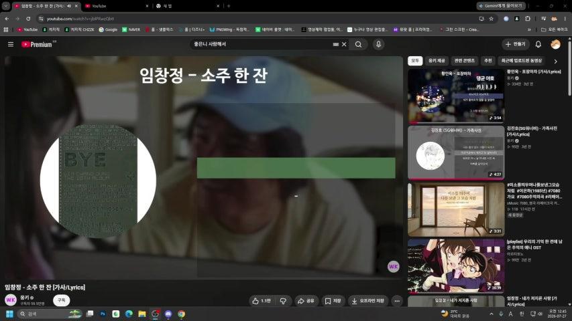
Task: Open Photoshop from the taskbar
Action: (103, 314)
